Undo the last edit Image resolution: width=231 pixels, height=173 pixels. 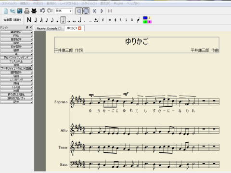point(42,11)
